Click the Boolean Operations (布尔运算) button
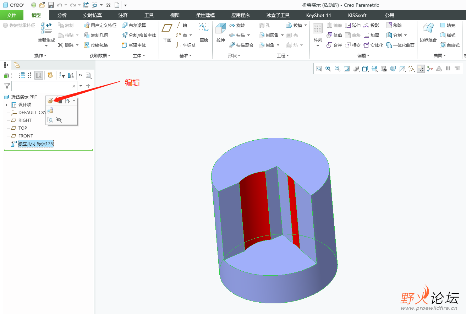 click(x=134, y=26)
